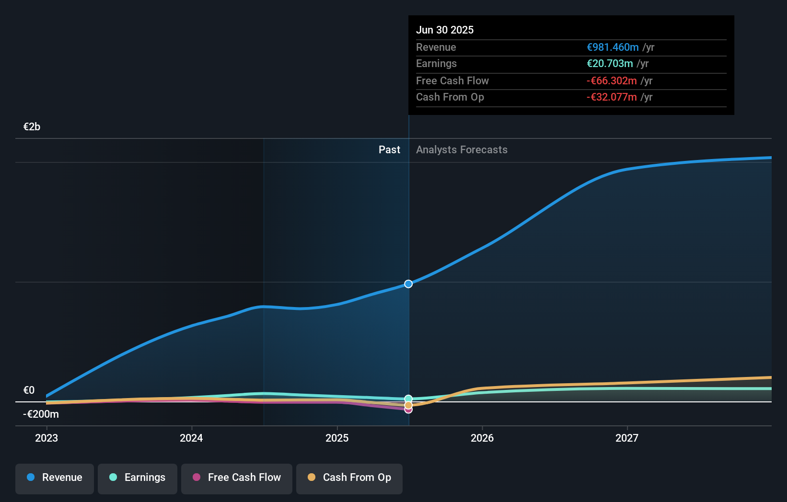The height and width of the screenshot is (502, 787).
Task: Toggle the Free Cash Flow legend button
Action: 237,479
